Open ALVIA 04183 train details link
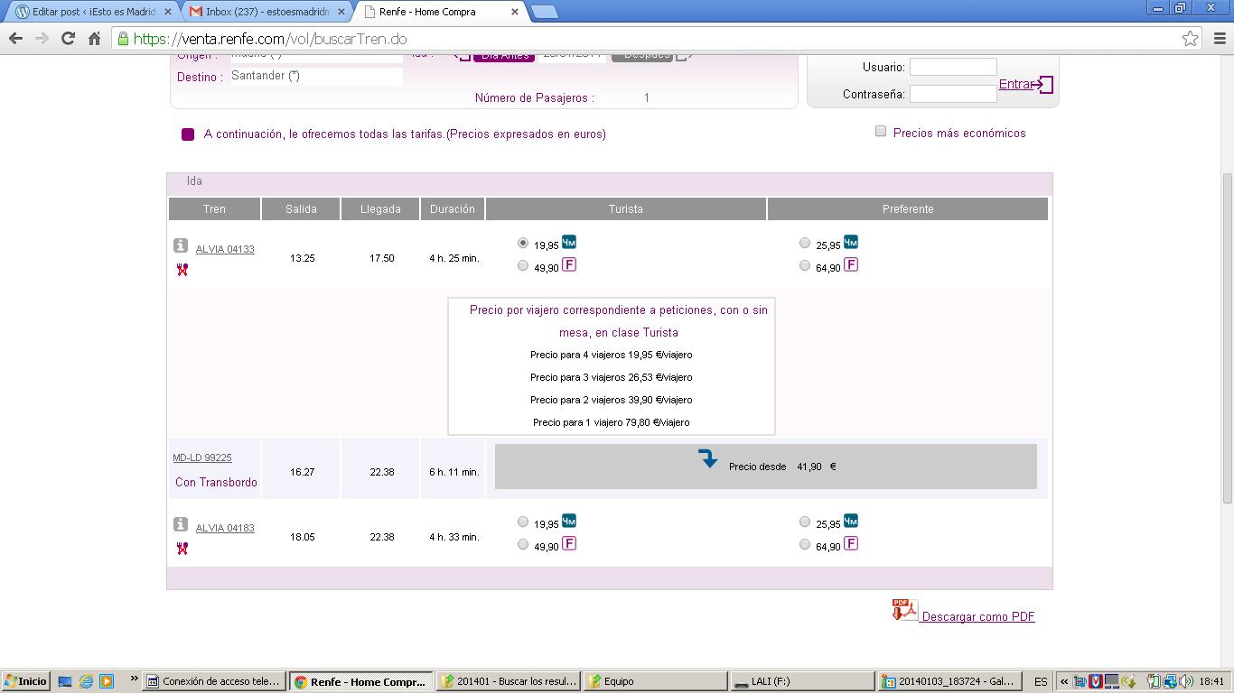The image size is (1234, 693). 225,528
